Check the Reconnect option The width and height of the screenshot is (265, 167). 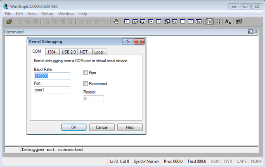pos(86,84)
